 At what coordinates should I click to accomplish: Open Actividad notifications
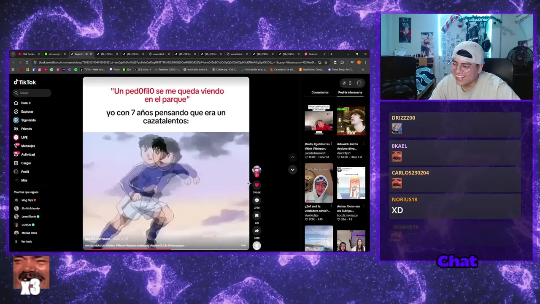point(24,155)
